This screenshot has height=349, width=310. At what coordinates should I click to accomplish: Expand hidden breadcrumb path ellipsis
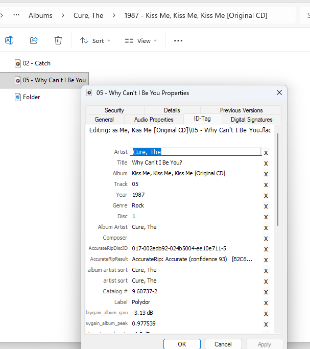coord(16,15)
